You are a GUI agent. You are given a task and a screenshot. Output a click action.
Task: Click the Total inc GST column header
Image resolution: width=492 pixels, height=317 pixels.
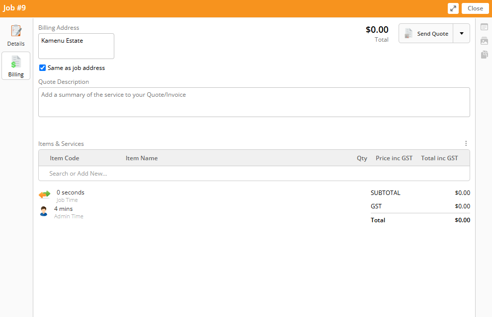click(x=439, y=158)
